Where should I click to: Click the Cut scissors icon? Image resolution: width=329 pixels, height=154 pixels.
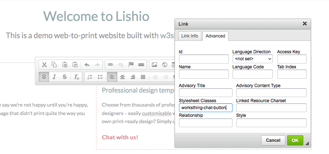point(44,65)
